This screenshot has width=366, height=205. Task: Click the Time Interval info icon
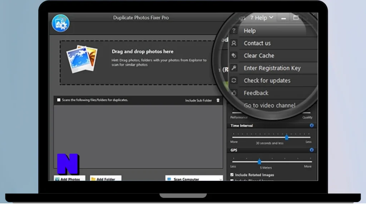click(312, 126)
